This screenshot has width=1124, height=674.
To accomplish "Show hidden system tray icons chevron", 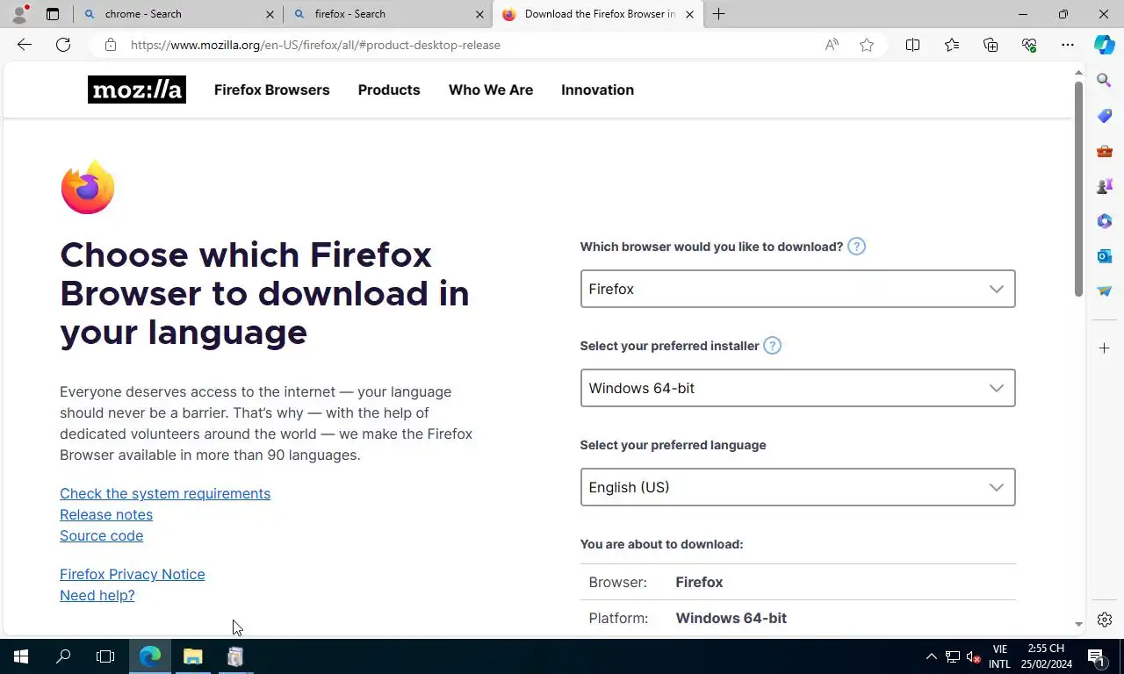I will (x=931, y=656).
